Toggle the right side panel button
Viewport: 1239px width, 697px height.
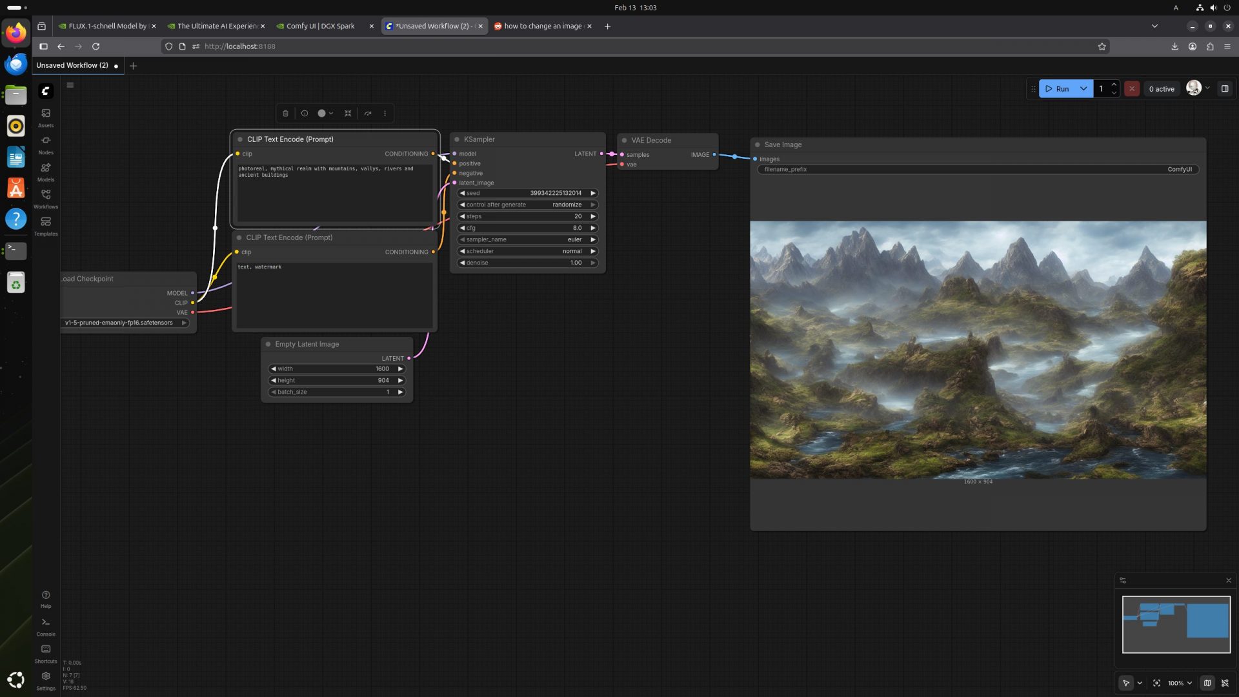(1225, 89)
